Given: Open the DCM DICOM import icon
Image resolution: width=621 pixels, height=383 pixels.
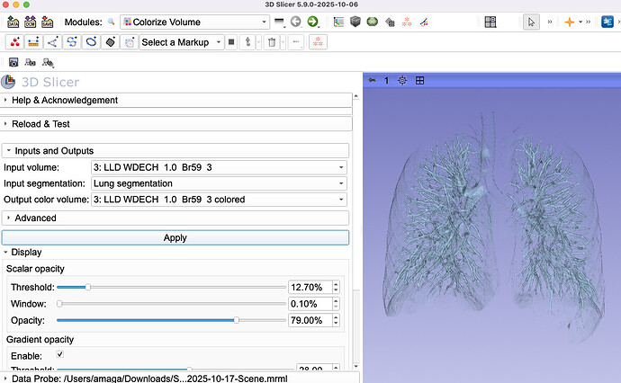Looking at the screenshot, I should [30, 22].
